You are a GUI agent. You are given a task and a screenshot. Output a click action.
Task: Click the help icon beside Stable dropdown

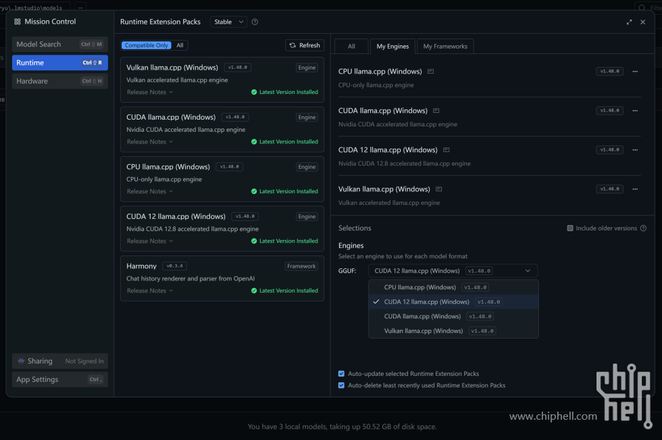coord(255,22)
